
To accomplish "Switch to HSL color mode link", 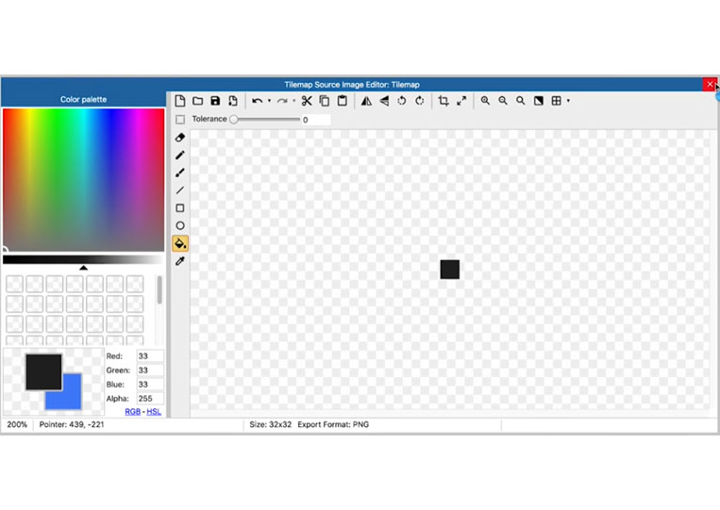I will coord(154,412).
